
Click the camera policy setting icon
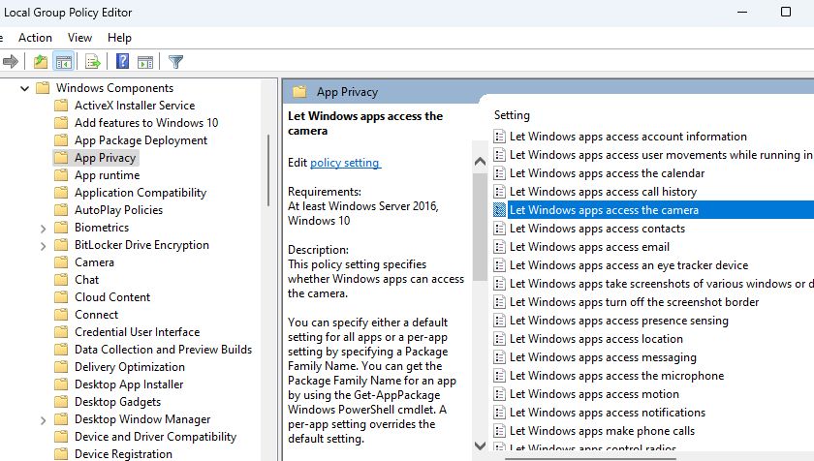point(500,210)
